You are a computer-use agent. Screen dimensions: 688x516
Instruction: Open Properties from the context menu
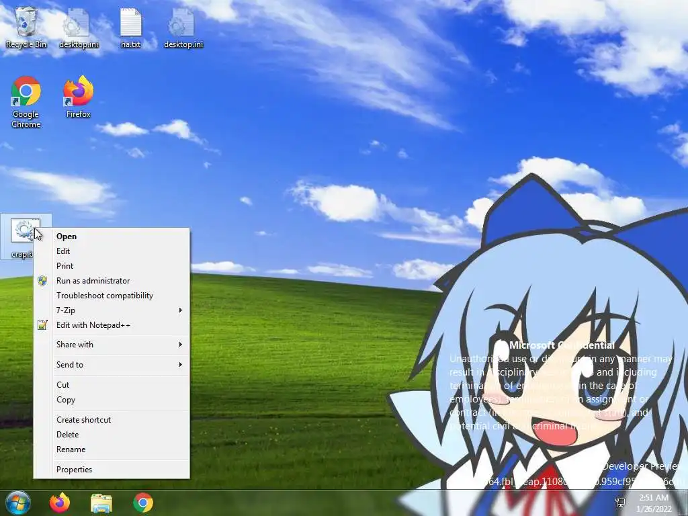tap(112, 470)
